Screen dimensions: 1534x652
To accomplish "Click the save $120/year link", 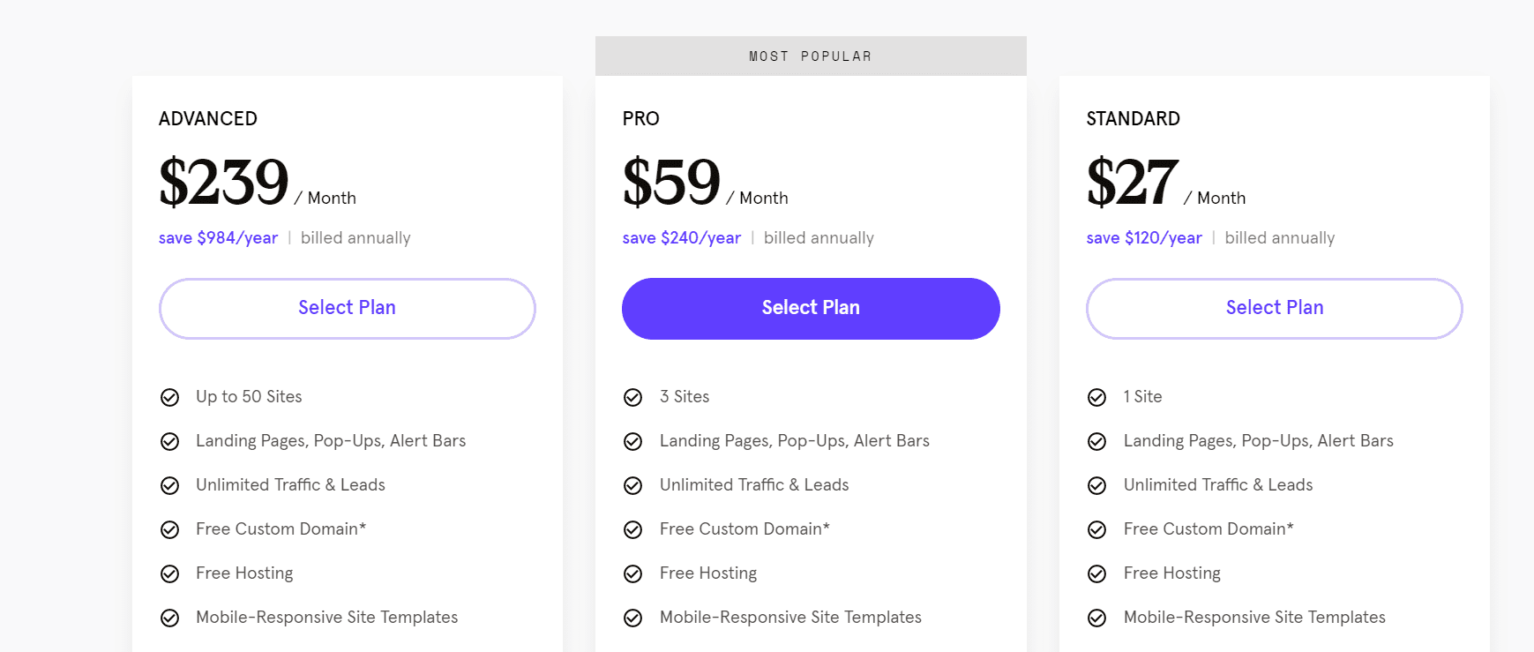I will 1144,238.
